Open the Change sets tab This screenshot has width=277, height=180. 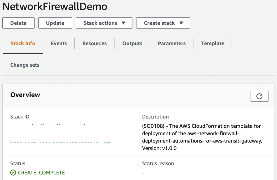click(25, 65)
